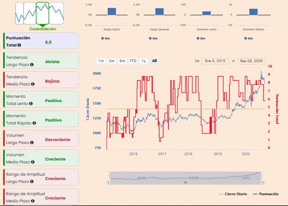
Task: Click the vertical Puntuación Total axis title
Action: point(277,109)
